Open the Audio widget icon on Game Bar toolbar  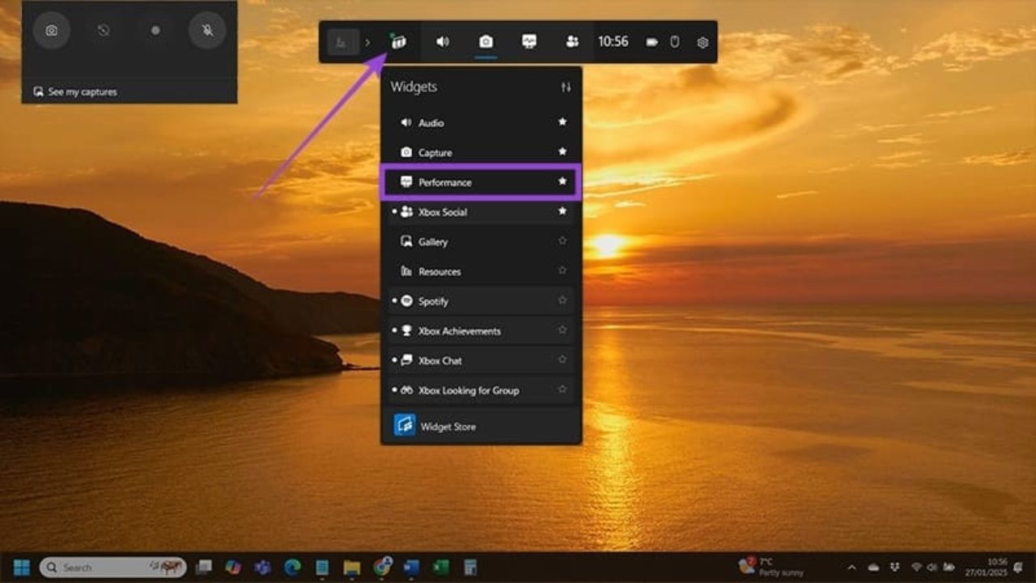pos(442,41)
